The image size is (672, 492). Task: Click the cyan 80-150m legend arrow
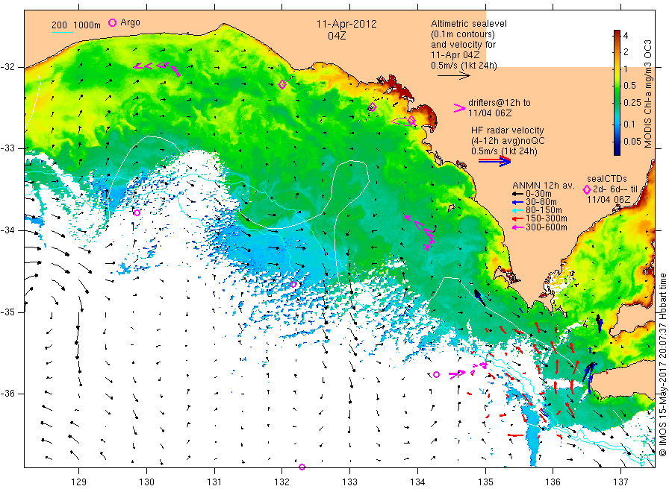click(x=517, y=210)
